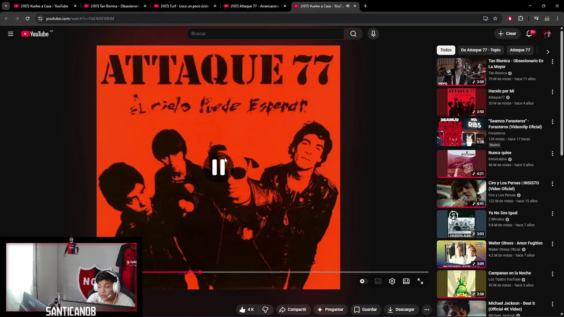
Task: Start voice search with the microphone icon
Action: tap(373, 34)
